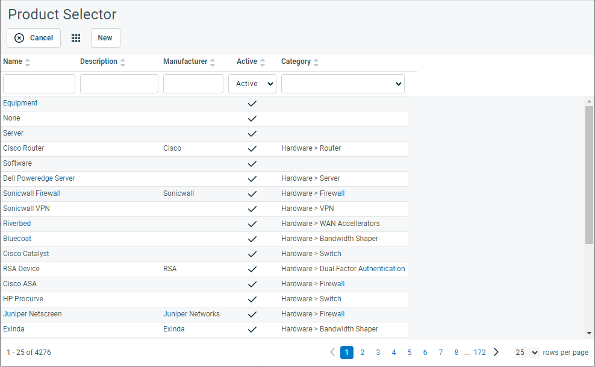The width and height of the screenshot is (595, 367).
Task: Open the Category filter dropdown
Action: tap(343, 84)
